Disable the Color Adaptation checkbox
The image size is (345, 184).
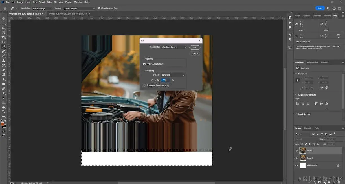point(144,64)
